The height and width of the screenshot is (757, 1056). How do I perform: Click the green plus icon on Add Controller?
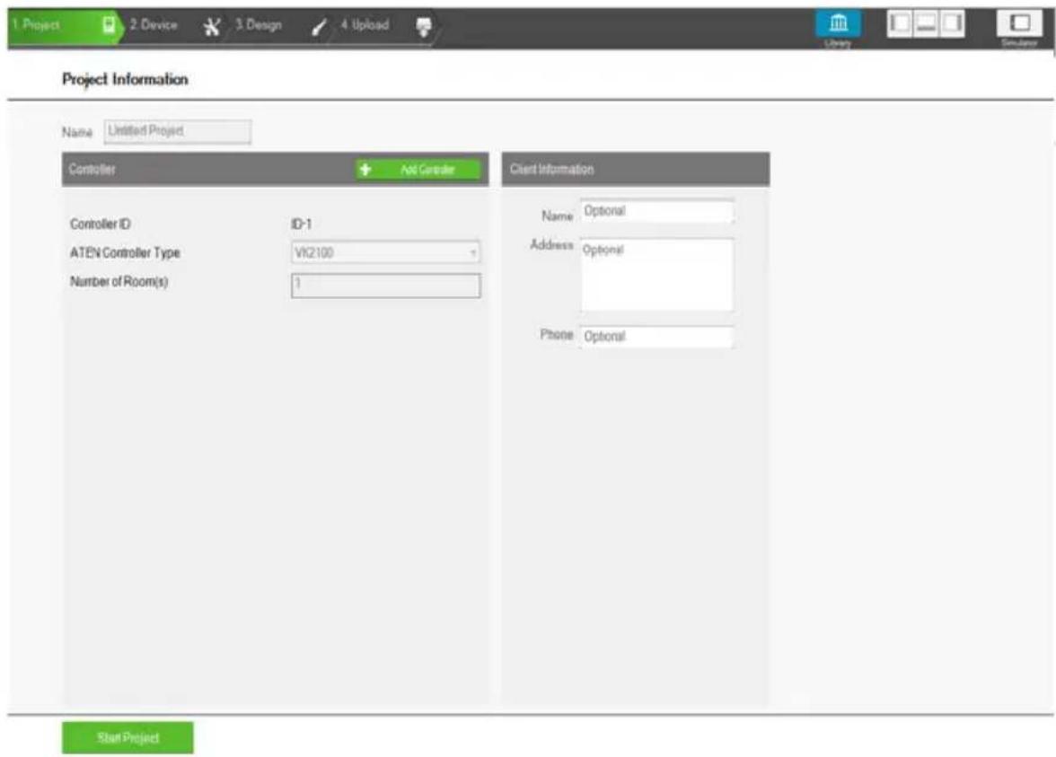coord(365,169)
